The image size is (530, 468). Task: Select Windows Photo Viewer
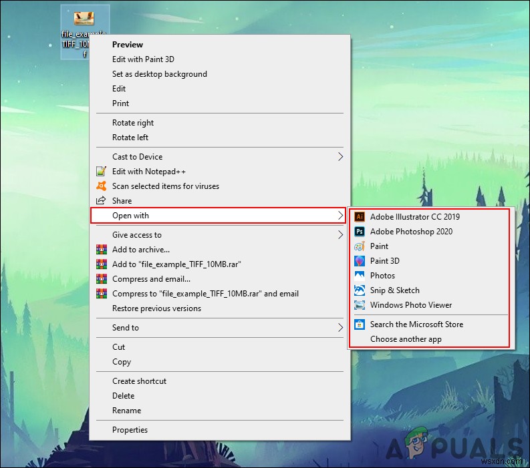pos(430,305)
